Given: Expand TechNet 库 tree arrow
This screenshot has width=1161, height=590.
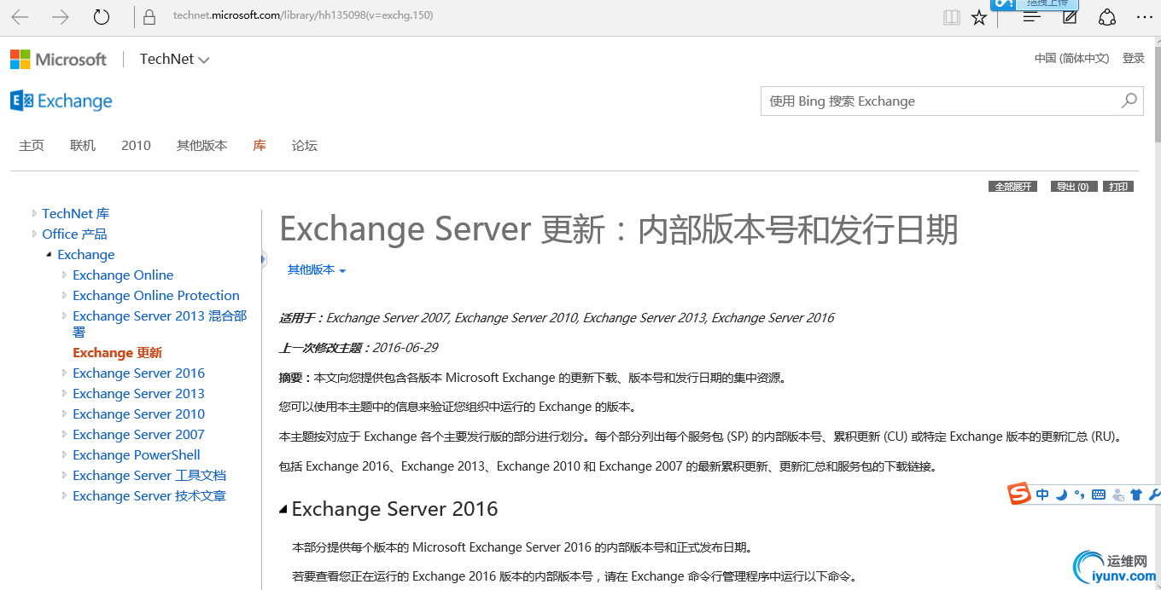Looking at the screenshot, I should coord(34,213).
